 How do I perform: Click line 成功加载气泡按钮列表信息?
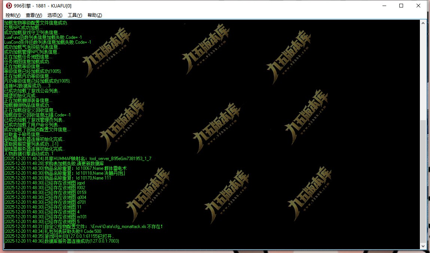point(32,47)
